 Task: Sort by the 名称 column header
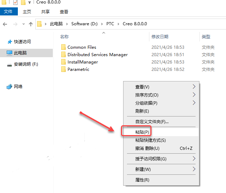point(64,37)
